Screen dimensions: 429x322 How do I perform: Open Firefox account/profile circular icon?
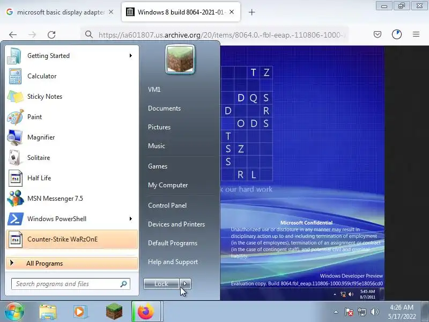coord(397,34)
